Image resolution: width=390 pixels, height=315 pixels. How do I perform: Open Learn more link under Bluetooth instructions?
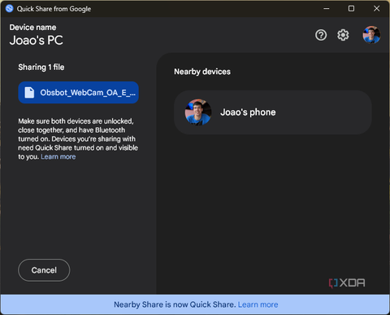coord(58,157)
